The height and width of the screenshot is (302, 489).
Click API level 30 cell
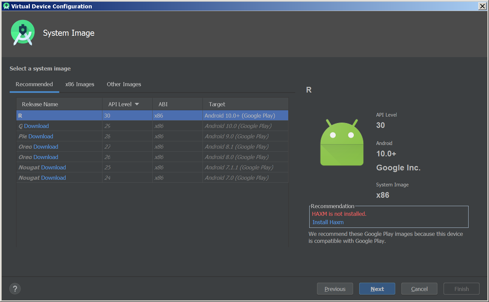127,116
